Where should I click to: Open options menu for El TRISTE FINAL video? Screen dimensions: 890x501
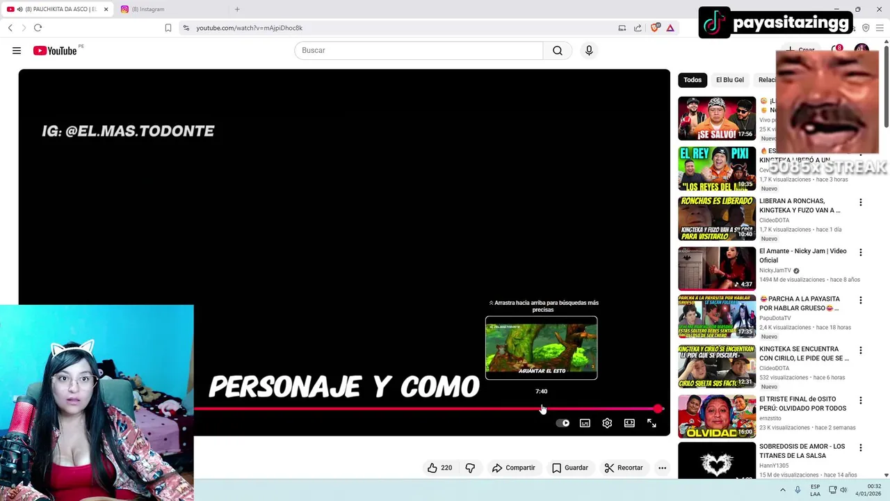(x=860, y=401)
